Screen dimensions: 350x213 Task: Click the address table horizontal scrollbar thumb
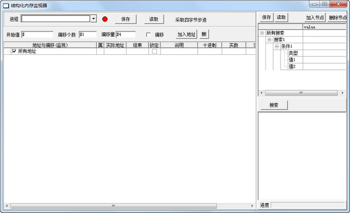(x=114, y=206)
